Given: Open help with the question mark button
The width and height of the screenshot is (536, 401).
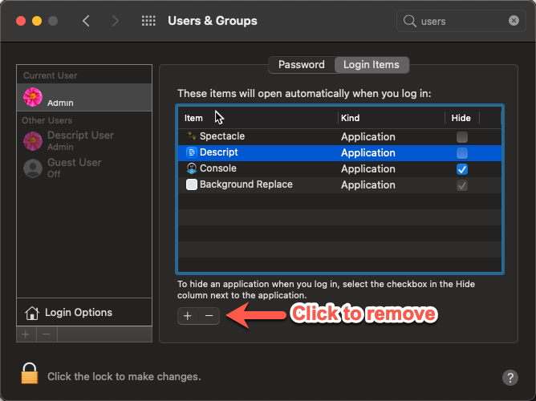Looking at the screenshot, I should [510, 378].
